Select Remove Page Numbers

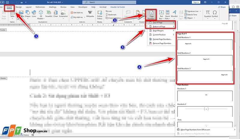tap(162, 43)
